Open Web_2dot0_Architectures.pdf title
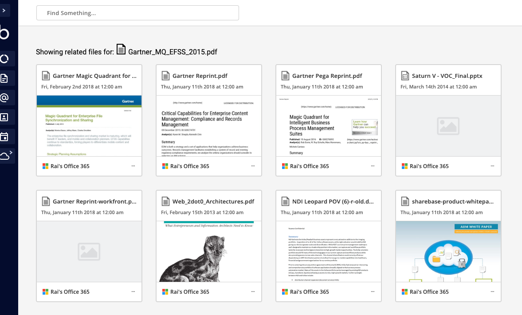Viewport: 522px width, 315px height. [x=213, y=201]
